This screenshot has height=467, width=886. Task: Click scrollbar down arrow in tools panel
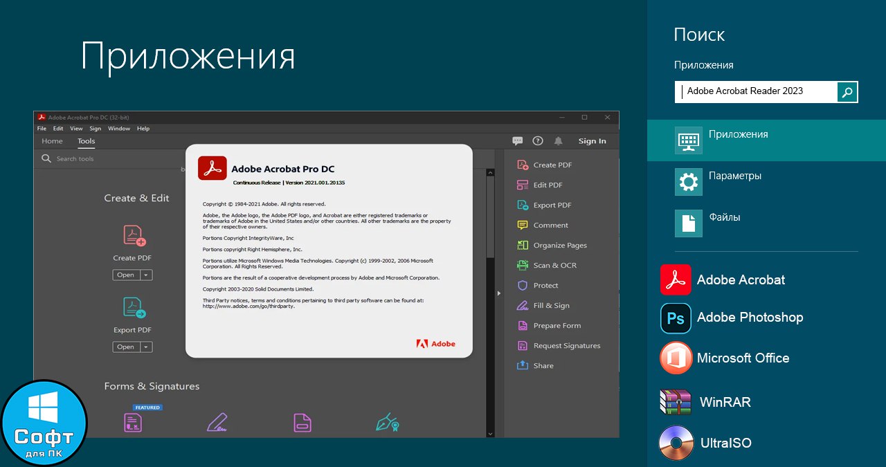click(491, 433)
